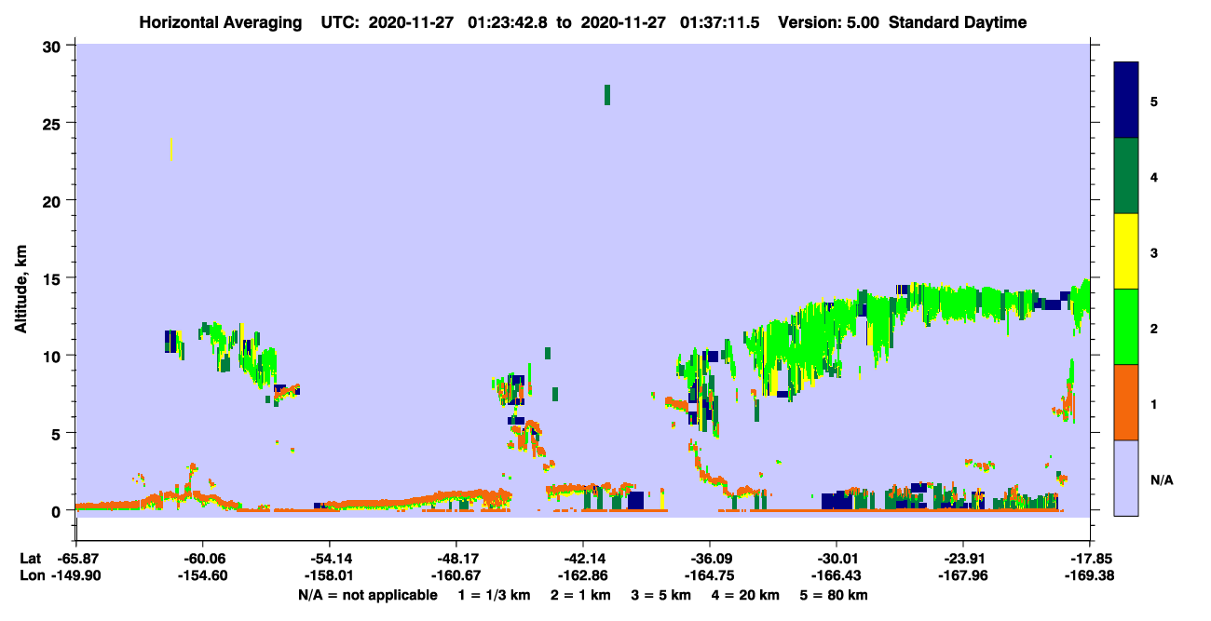Click the legend entry '1 = 1/3 km'

[495, 595]
